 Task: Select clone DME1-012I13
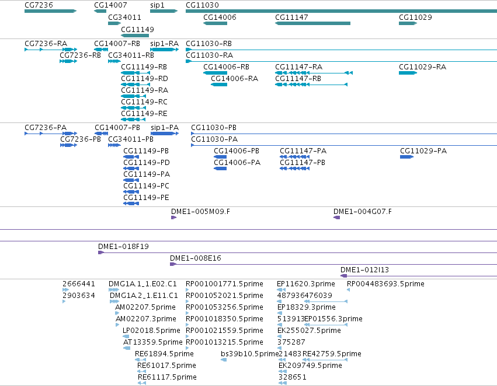point(418,276)
